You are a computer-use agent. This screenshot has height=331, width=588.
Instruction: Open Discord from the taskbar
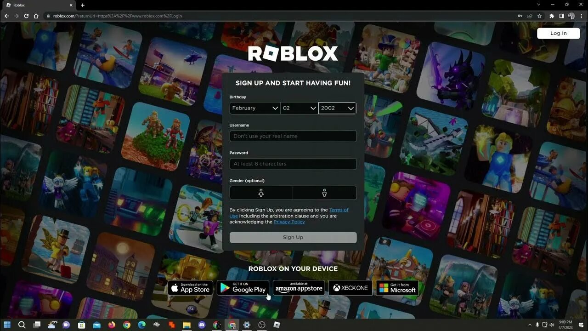(202, 325)
